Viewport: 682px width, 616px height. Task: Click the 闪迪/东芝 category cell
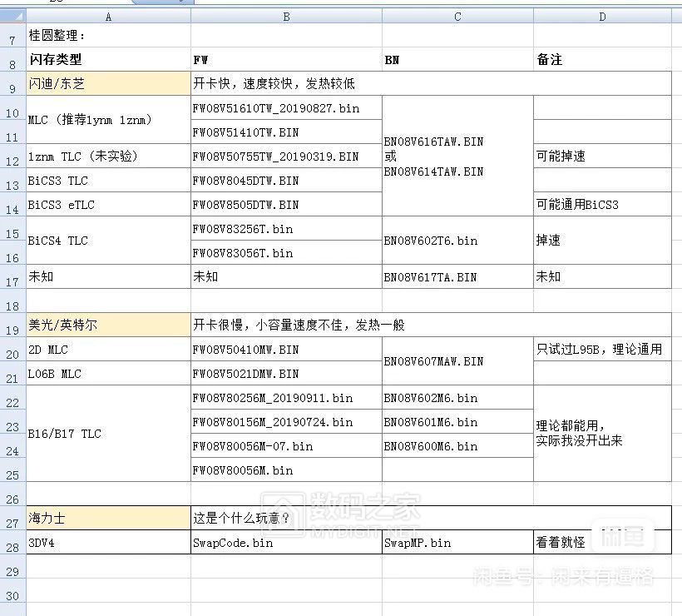pyautogui.click(x=108, y=83)
